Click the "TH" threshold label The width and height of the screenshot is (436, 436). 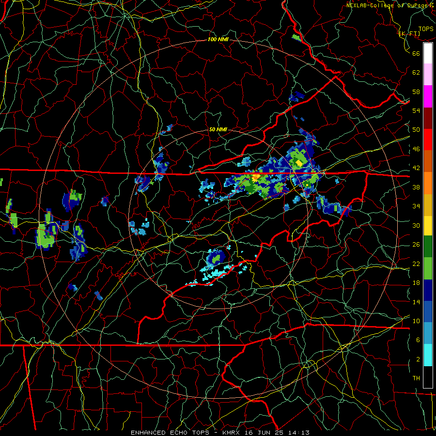(416, 378)
